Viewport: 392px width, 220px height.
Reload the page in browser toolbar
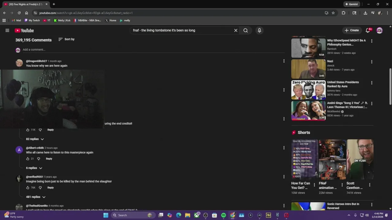(19, 13)
